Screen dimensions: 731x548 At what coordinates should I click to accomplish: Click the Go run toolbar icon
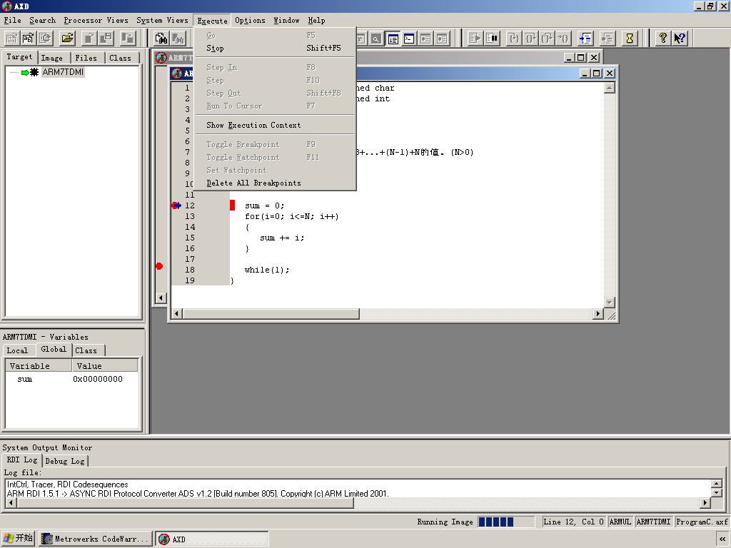[x=475, y=39]
